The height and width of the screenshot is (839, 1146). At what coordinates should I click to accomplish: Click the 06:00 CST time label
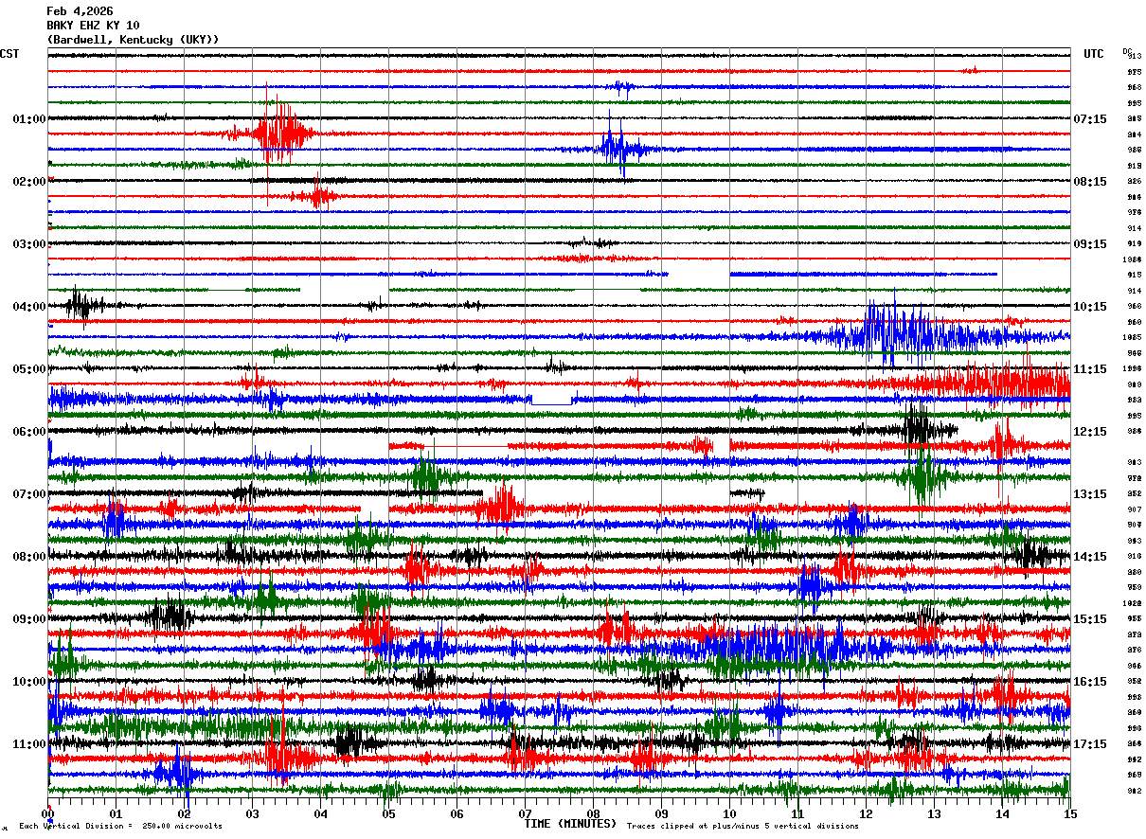28,432
